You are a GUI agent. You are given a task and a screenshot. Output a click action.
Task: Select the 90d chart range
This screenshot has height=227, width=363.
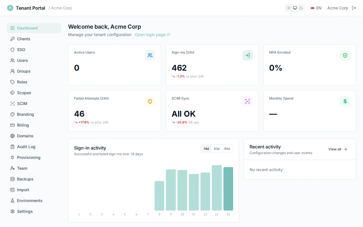227,149
